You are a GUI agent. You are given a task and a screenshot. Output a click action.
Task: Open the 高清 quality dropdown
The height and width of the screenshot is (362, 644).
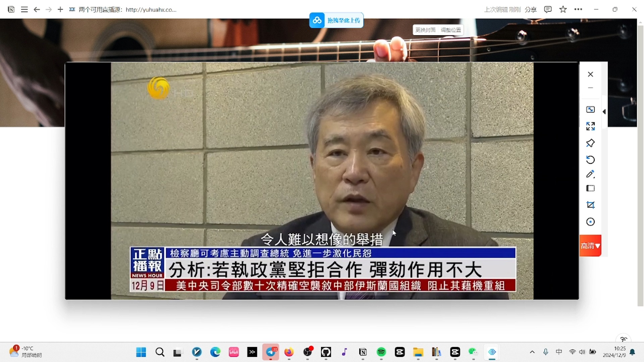pyautogui.click(x=590, y=246)
